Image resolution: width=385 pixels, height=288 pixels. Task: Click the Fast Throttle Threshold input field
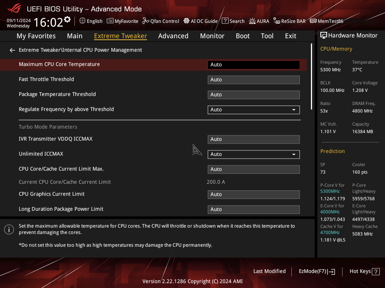point(253,79)
